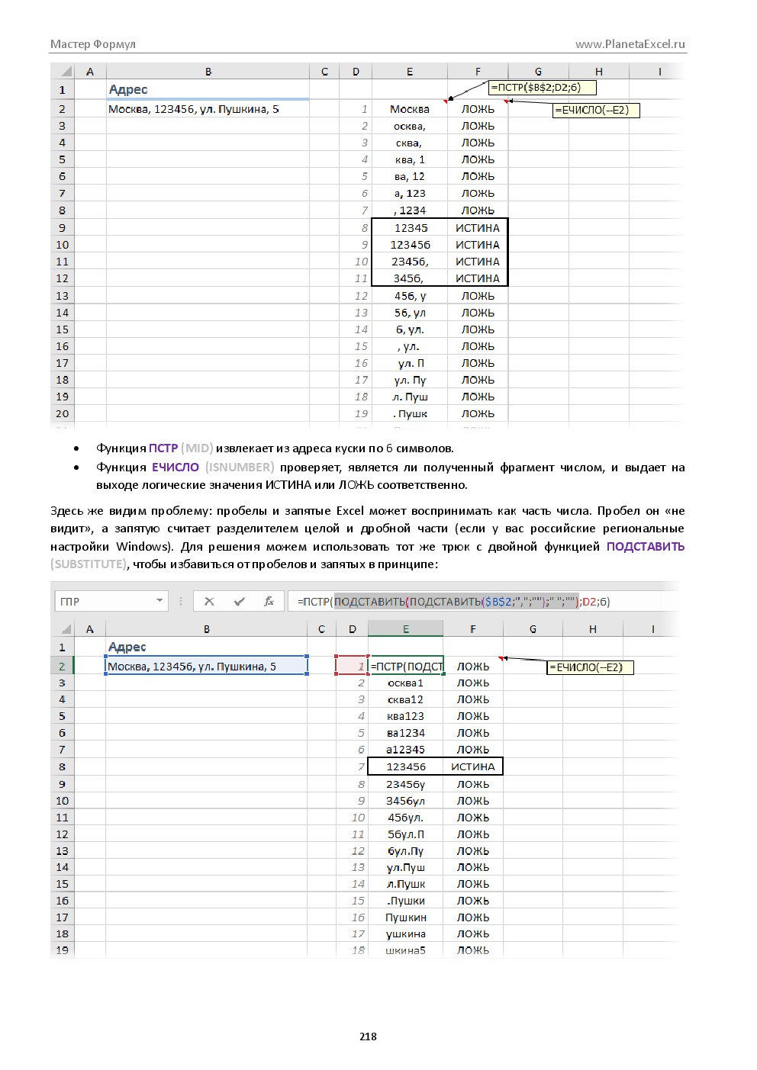
Task: Click the purple ПОДСТАВИТЬ function name in paragraph
Action: point(646,546)
